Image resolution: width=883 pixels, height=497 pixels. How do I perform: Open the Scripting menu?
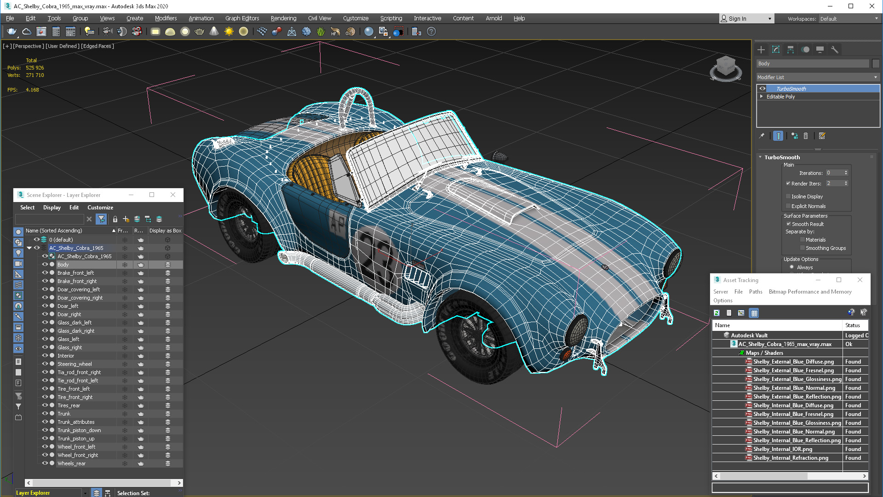(x=391, y=18)
